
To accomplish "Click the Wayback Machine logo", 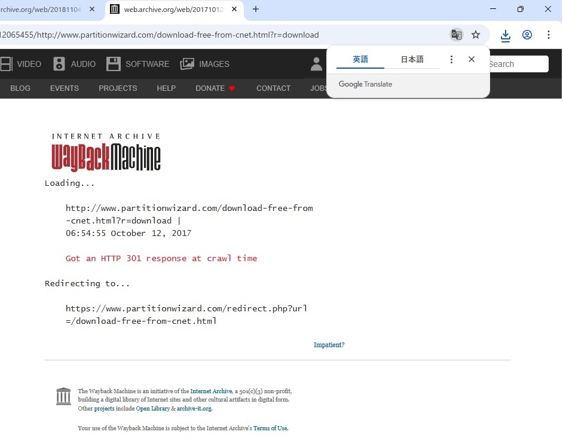I will (x=106, y=152).
